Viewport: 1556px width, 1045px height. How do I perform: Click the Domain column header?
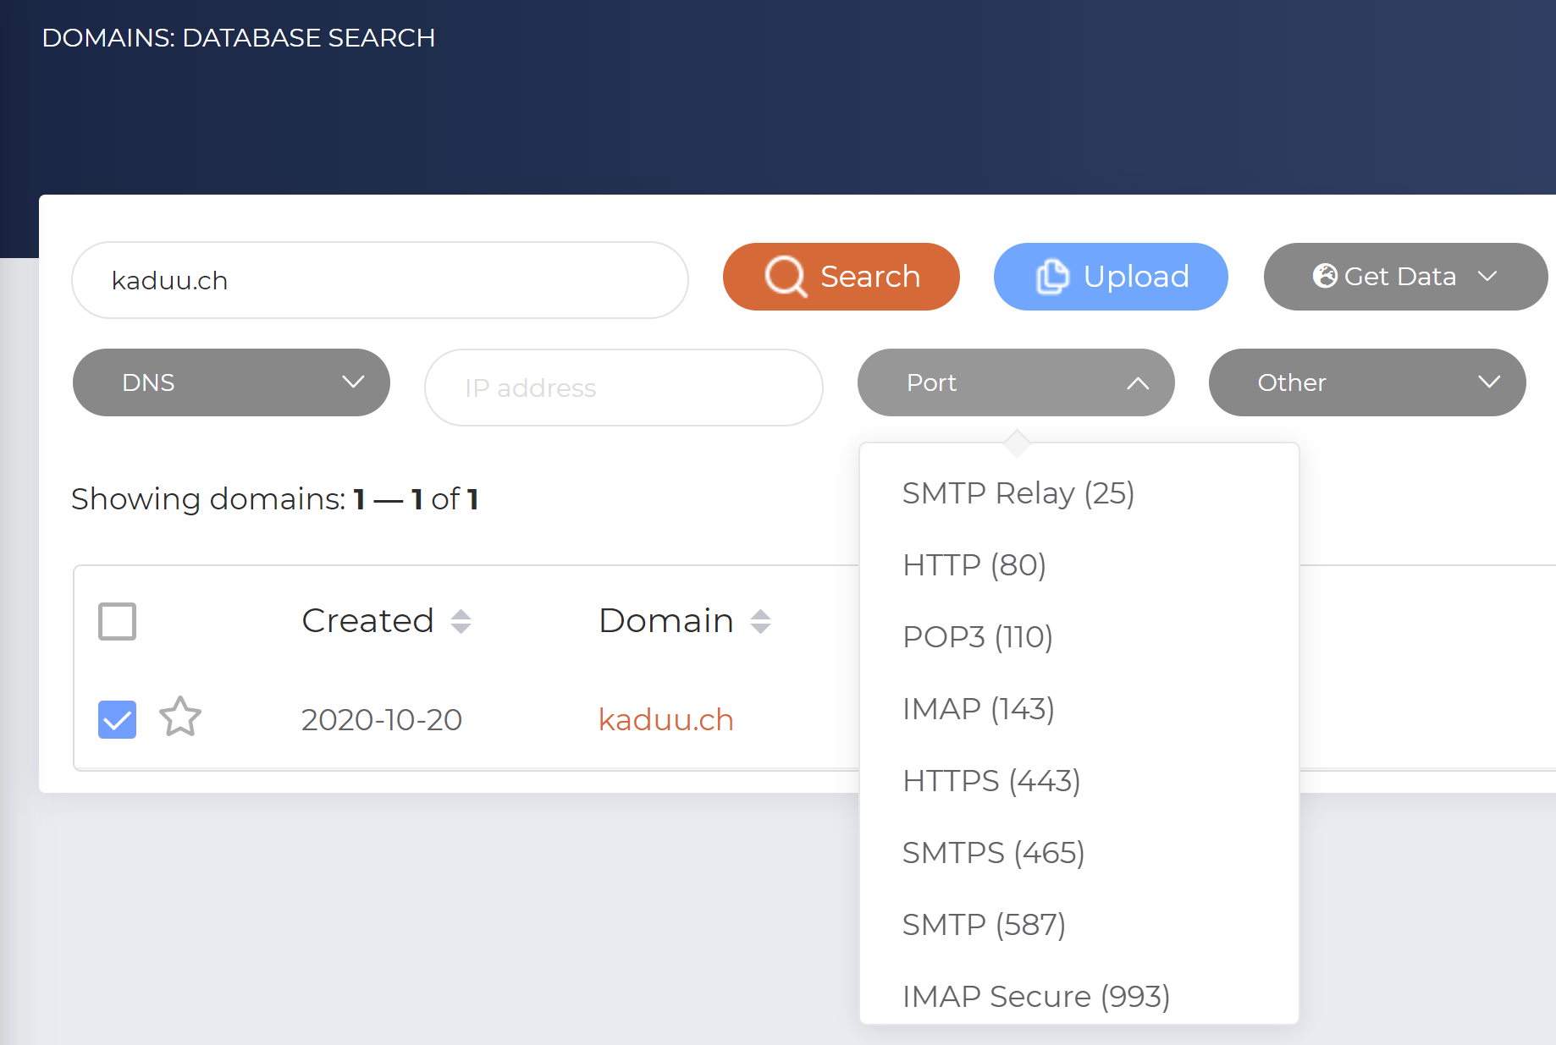click(666, 620)
